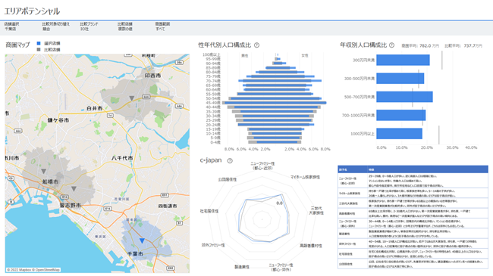This screenshot has height=276, width=493.
Task: Open the 店舗選択 filter showing 千葉店
Action: pos(11,26)
